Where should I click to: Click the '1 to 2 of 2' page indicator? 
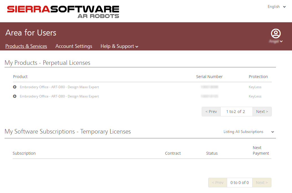pyautogui.click(x=236, y=112)
